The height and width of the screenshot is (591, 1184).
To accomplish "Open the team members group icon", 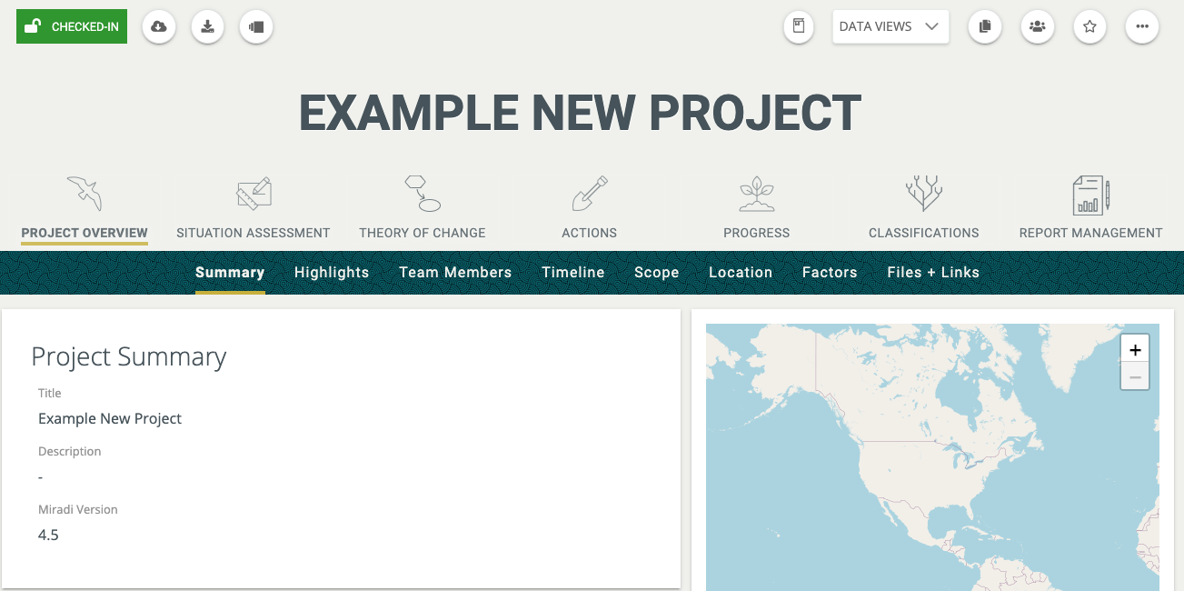I will tap(1037, 27).
